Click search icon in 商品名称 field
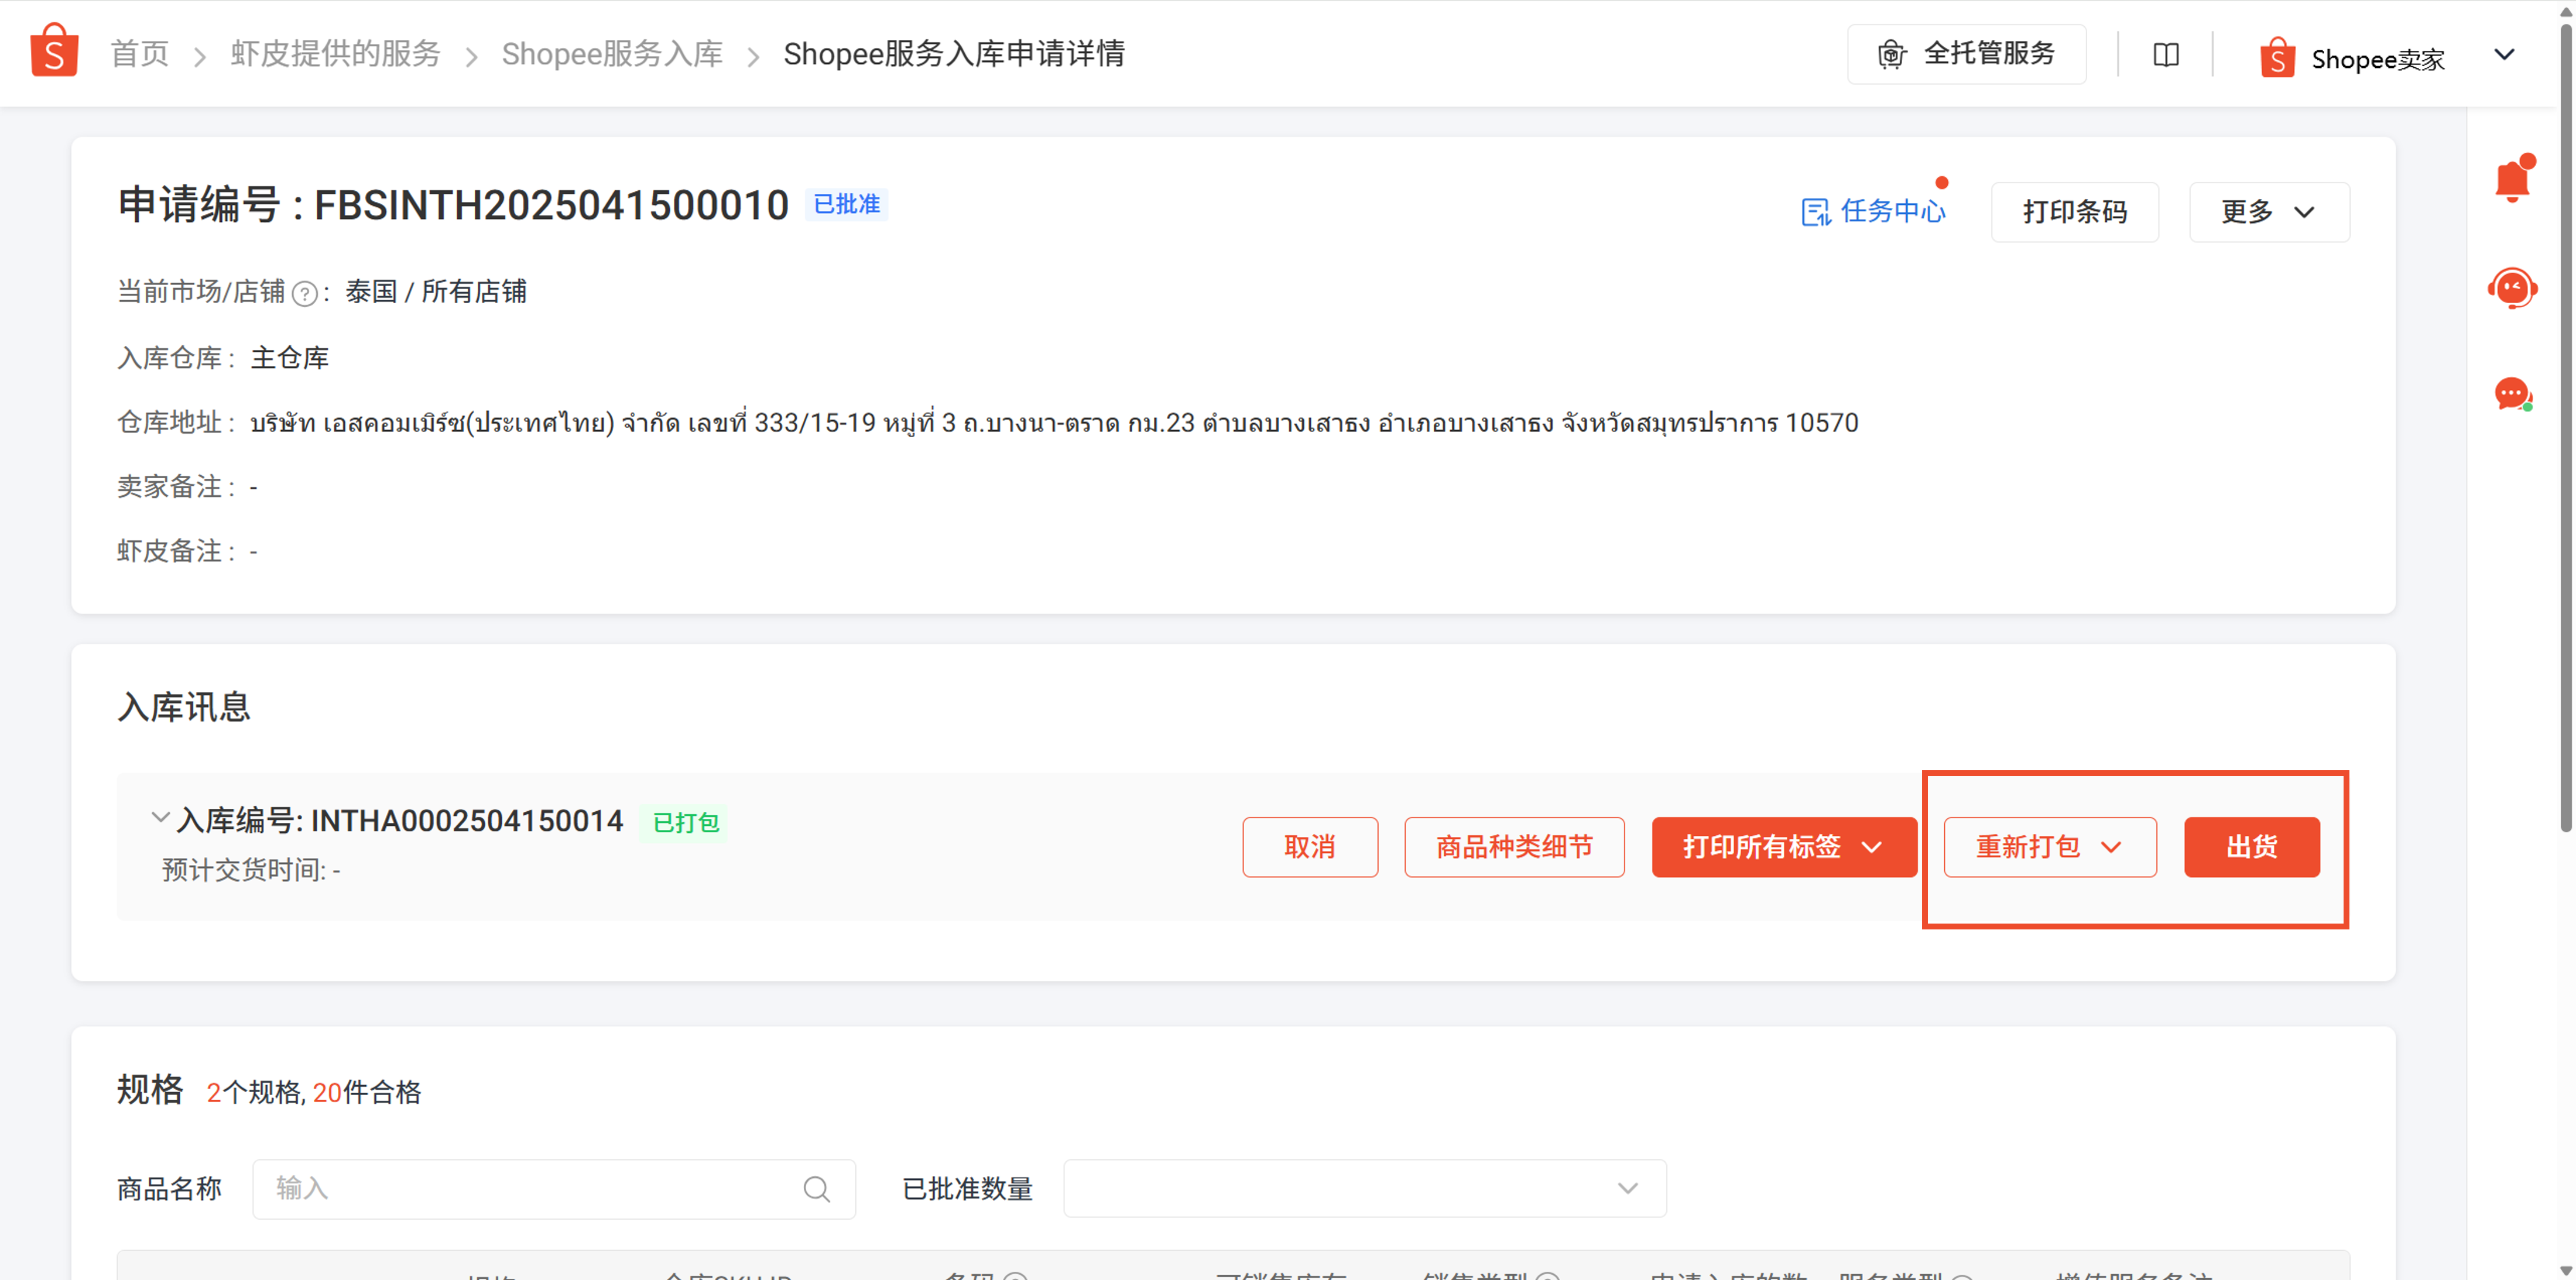This screenshot has height=1280, width=2576. (816, 1189)
